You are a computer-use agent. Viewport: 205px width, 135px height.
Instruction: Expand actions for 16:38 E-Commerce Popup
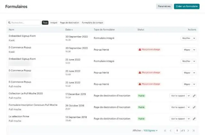coord(194,50)
